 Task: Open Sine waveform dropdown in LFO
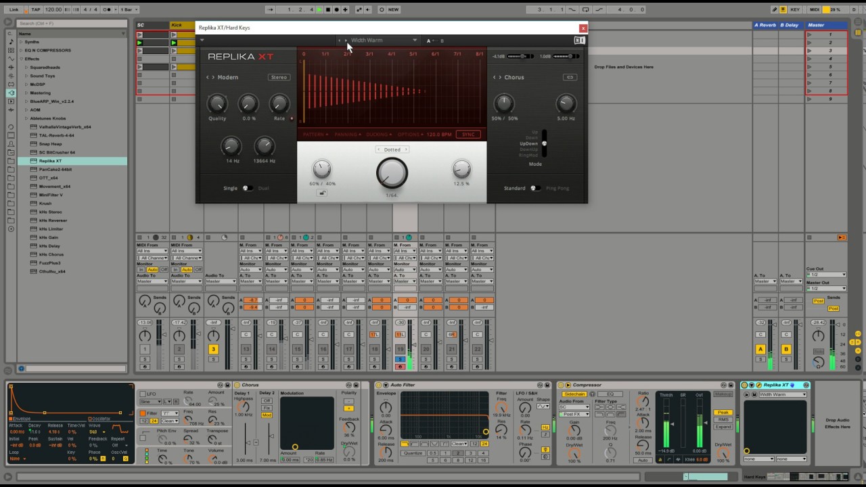pyautogui.click(x=150, y=402)
